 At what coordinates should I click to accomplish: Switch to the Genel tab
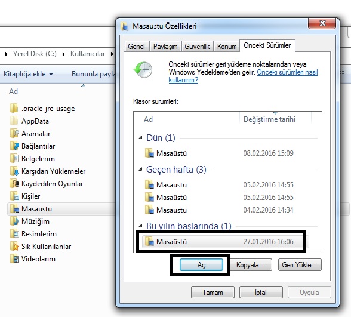(x=137, y=47)
